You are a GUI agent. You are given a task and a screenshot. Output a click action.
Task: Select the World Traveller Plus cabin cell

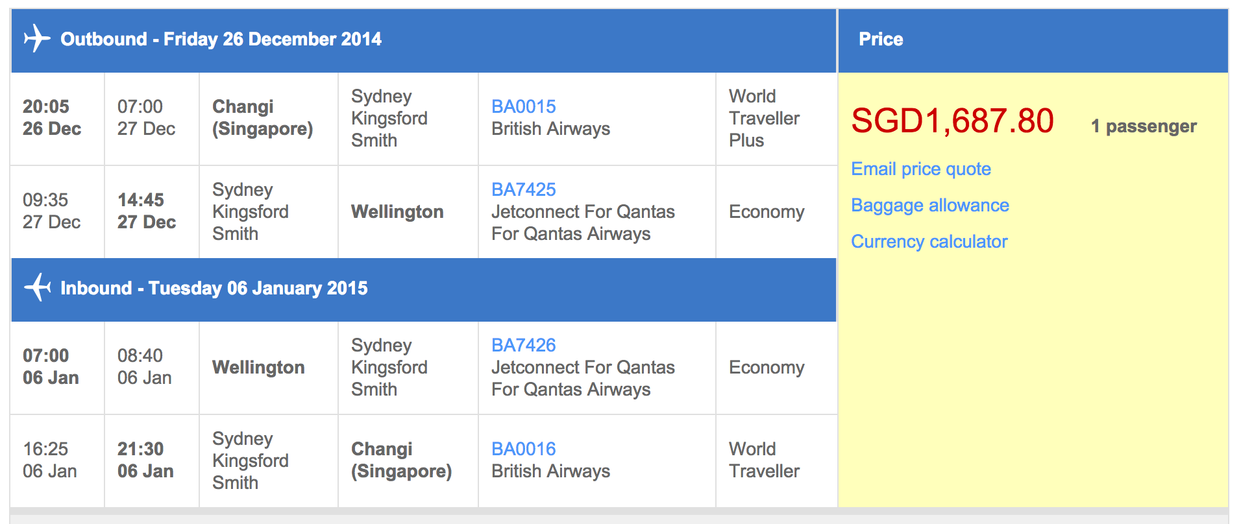click(764, 118)
